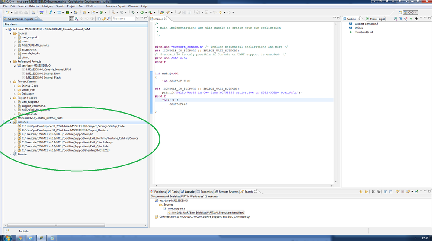Click Hide Fields icon in Outline view
The width and height of the screenshot is (432, 241).
(401, 19)
